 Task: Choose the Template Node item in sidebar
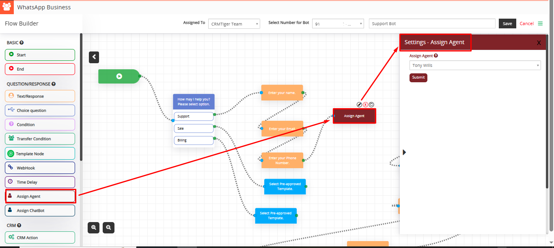point(40,154)
